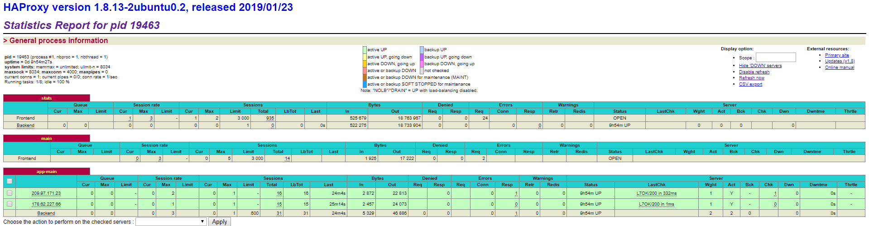Click the main proxy section header
869x226 pixels.
pos(47,138)
